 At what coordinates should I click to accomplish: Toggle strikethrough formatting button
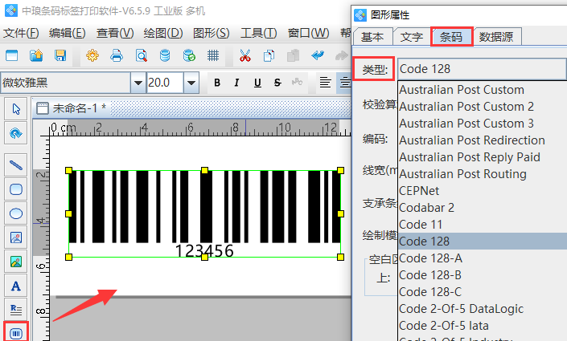(277, 83)
